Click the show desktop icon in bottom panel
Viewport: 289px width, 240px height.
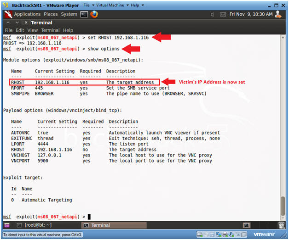pyautogui.click(x=7, y=225)
